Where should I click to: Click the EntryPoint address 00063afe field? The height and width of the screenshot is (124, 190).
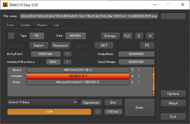click(46, 54)
